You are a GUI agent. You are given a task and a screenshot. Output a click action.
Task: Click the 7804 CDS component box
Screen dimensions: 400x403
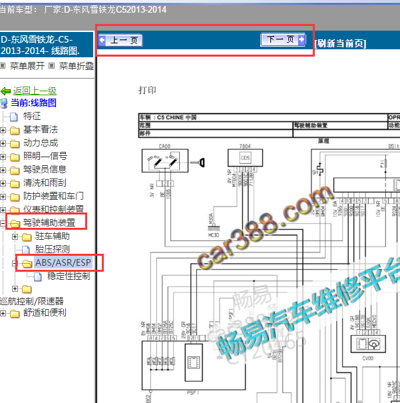coord(245,158)
